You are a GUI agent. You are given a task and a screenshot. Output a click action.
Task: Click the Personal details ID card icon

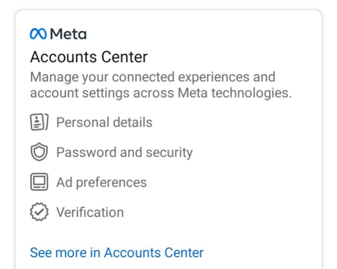pos(39,122)
